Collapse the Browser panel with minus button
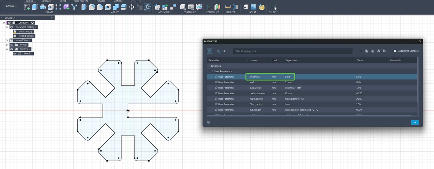 coord(52,18)
